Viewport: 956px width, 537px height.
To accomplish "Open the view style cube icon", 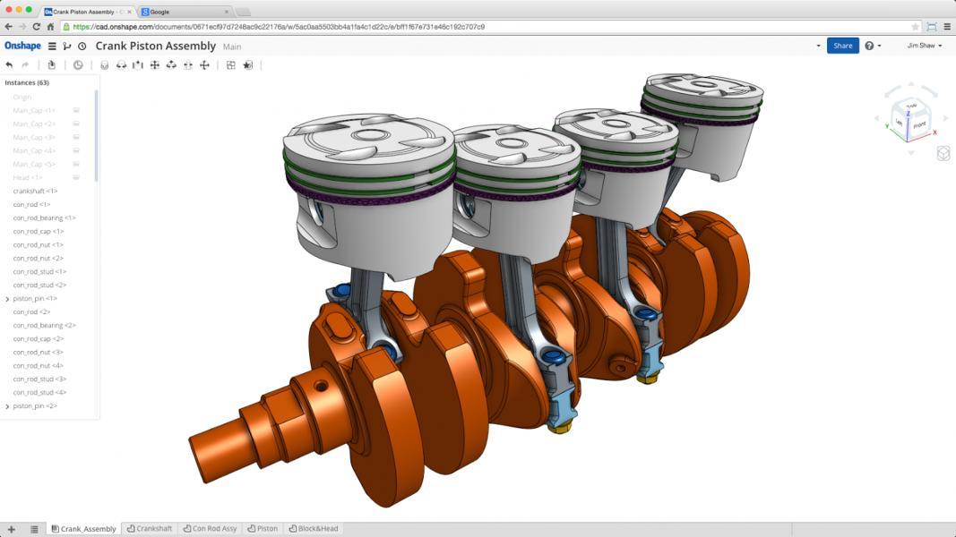I will tap(943, 154).
